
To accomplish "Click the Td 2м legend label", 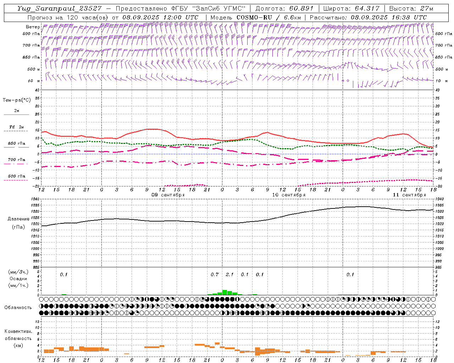I will pos(16,127).
